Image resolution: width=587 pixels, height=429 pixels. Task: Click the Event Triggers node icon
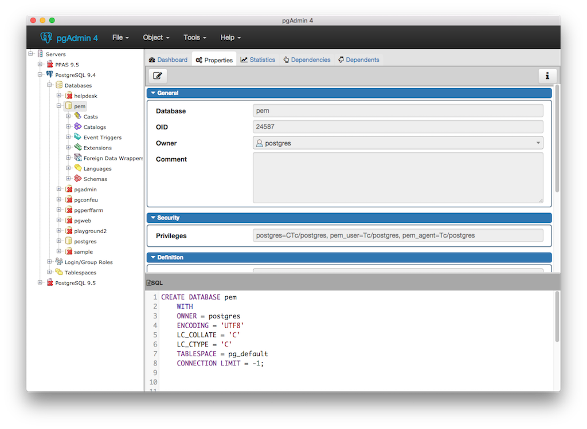[78, 137]
